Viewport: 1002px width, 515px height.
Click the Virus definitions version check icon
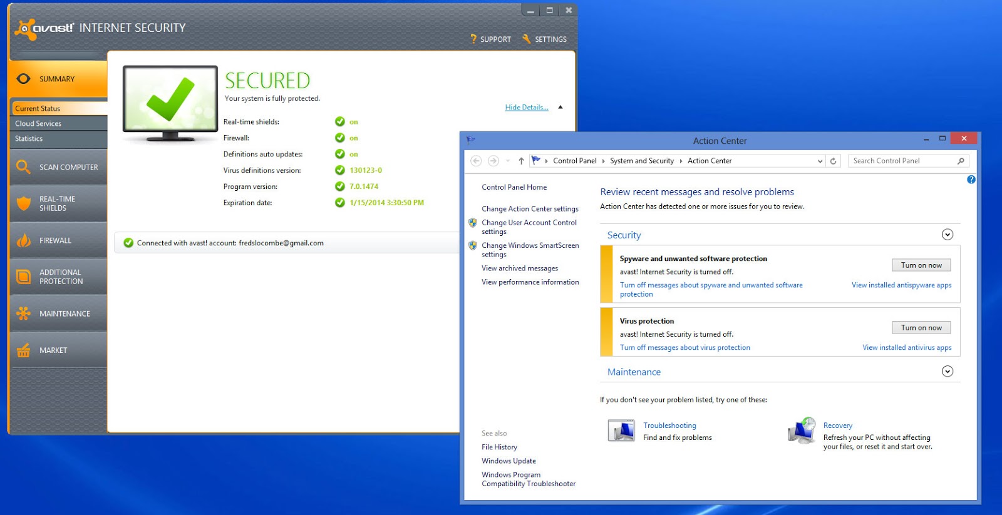[x=340, y=170]
